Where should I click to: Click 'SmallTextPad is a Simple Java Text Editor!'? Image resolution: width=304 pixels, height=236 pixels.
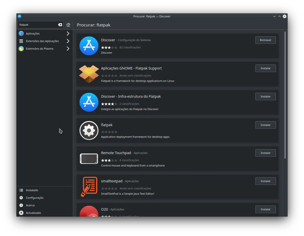click(x=128, y=194)
